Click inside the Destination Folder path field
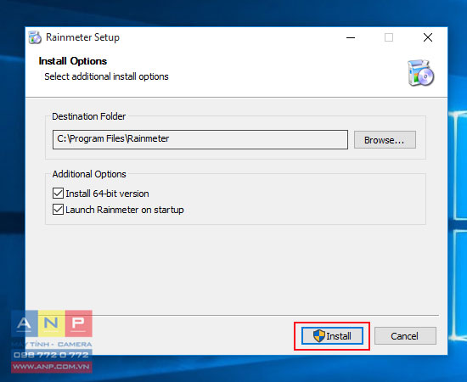This screenshot has width=467, height=382. [x=200, y=139]
